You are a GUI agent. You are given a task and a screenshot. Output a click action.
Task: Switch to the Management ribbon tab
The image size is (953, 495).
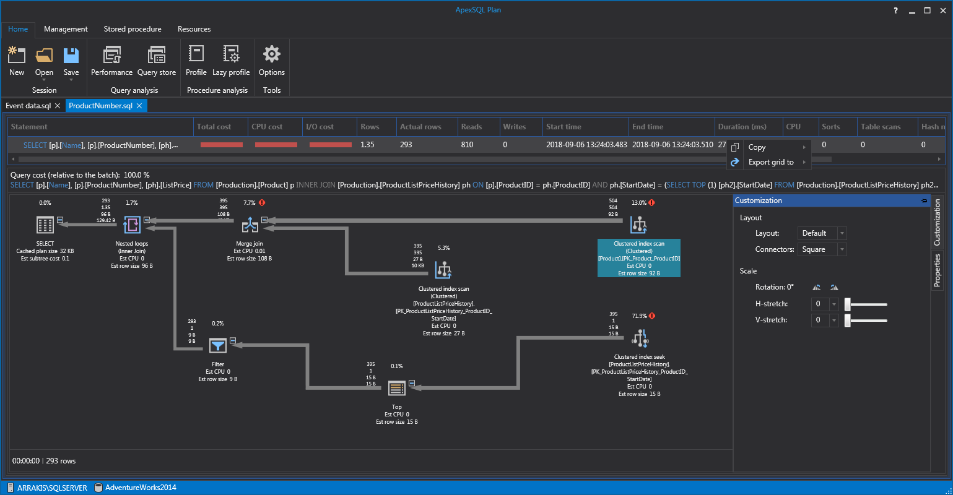coord(66,29)
